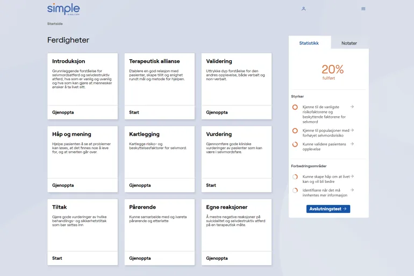This screenshot has width=414, height=276.
Task: Resume the Kartlegging module with Gjenoppta
Action: coord(140,185)
